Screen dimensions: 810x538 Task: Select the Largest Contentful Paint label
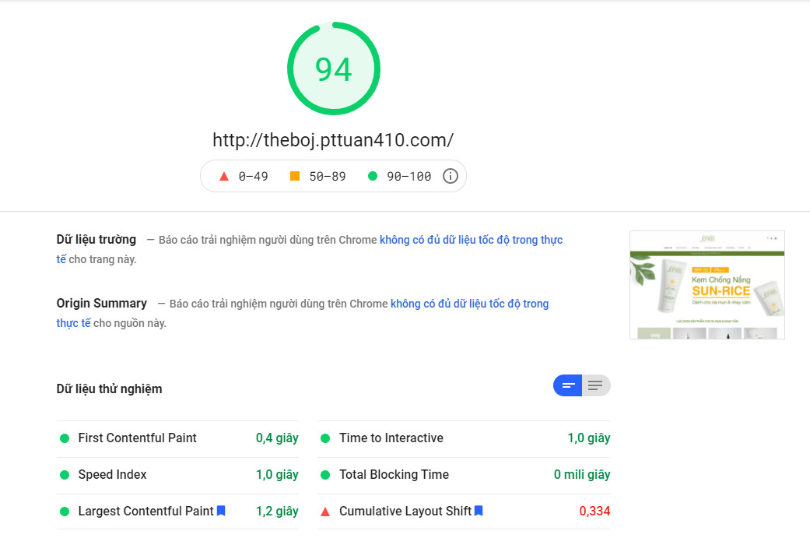click(x=146, y=512)
